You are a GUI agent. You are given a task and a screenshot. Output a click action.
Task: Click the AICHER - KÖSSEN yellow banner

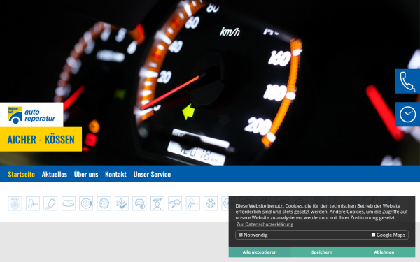[x=41, y=139]
